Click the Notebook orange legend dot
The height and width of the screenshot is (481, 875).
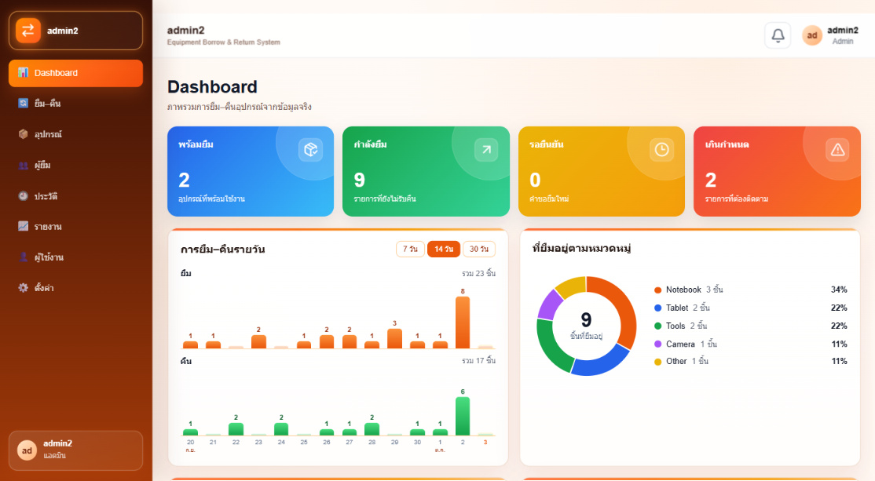pyautogui.click(x=658, y=290)
